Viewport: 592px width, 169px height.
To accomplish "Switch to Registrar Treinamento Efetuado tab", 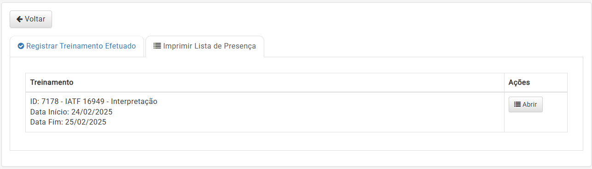I will (x=77, y=46).
